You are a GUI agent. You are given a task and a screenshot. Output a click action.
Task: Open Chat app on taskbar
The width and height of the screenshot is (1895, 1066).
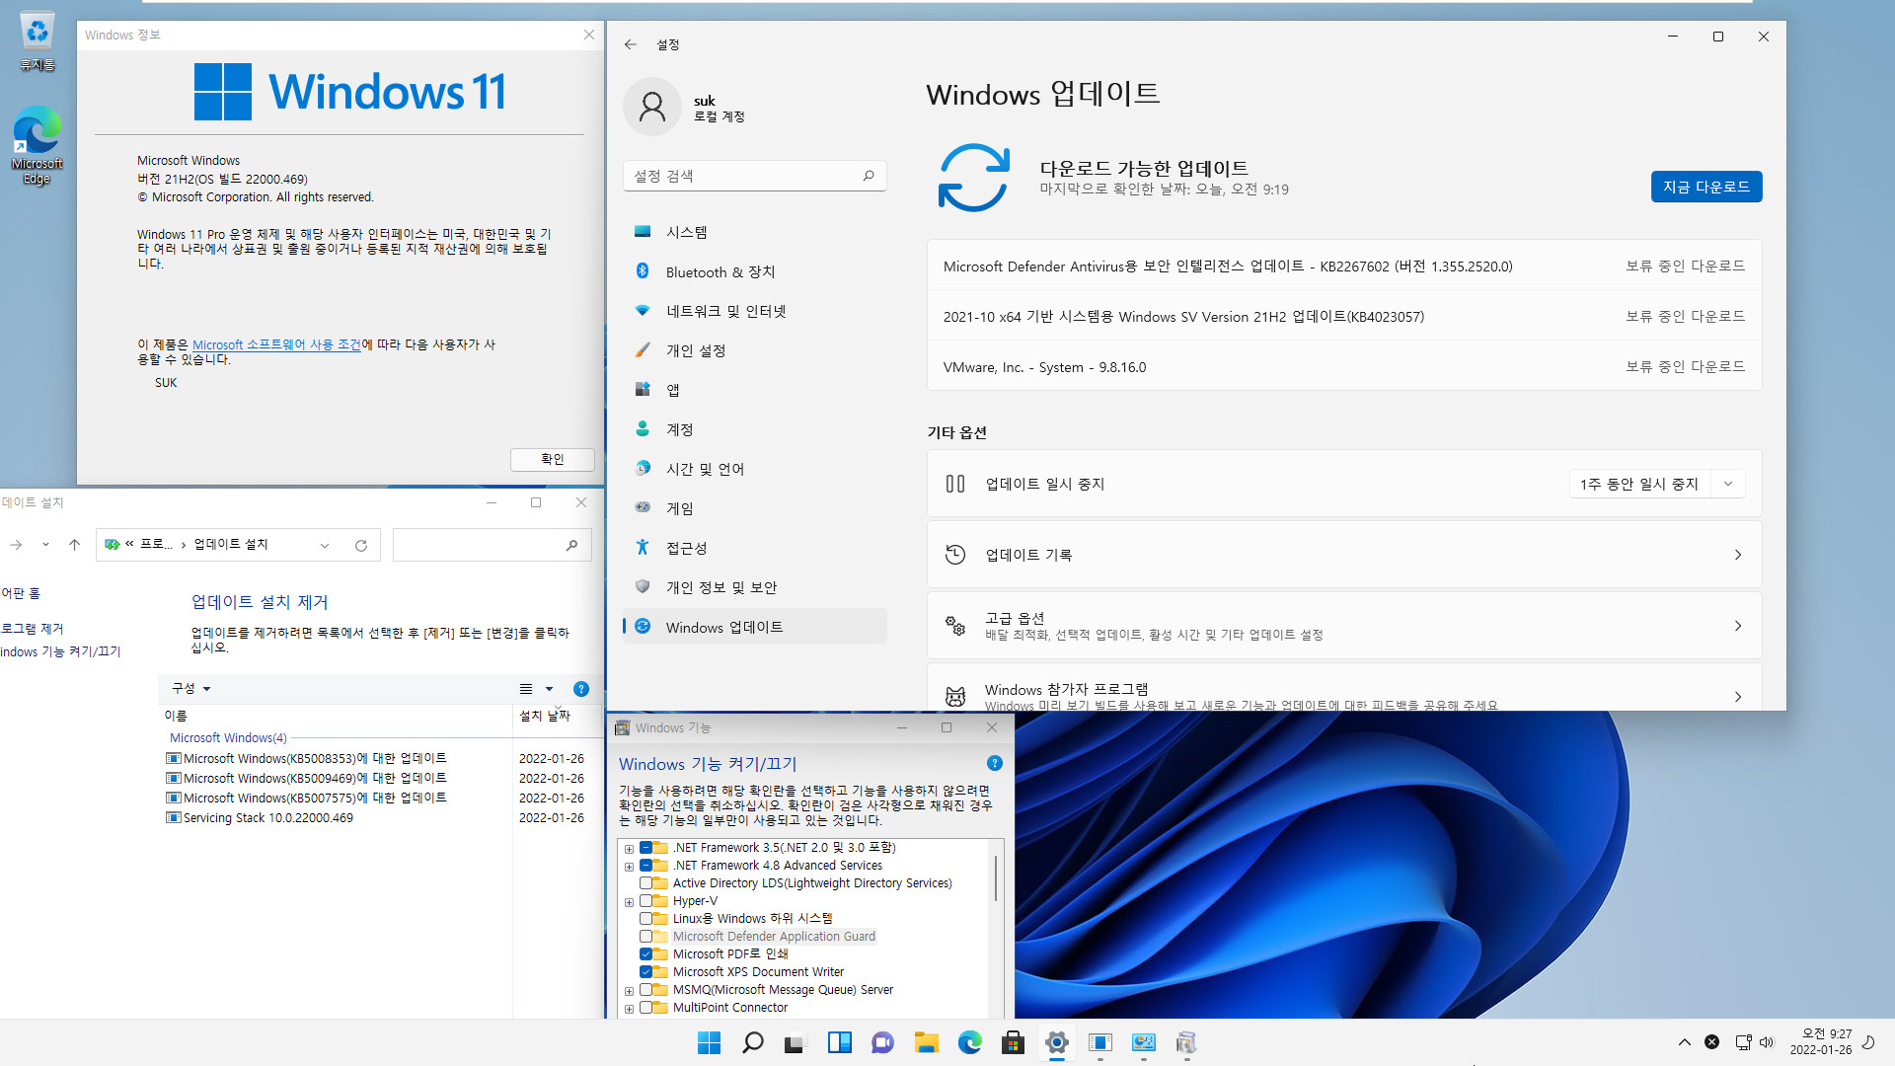tap(882, 1042)
